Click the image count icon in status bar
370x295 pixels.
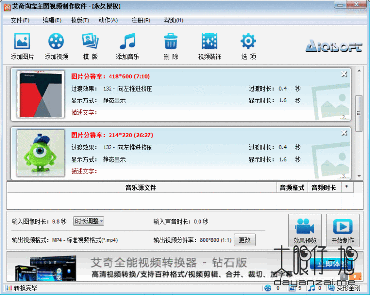[292, 288]
